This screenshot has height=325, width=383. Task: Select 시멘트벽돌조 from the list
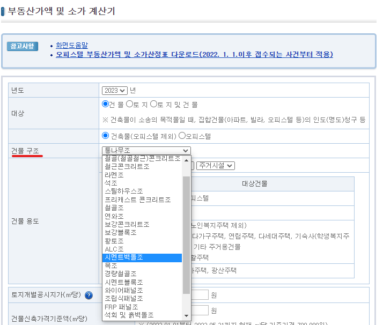[142, 258]
